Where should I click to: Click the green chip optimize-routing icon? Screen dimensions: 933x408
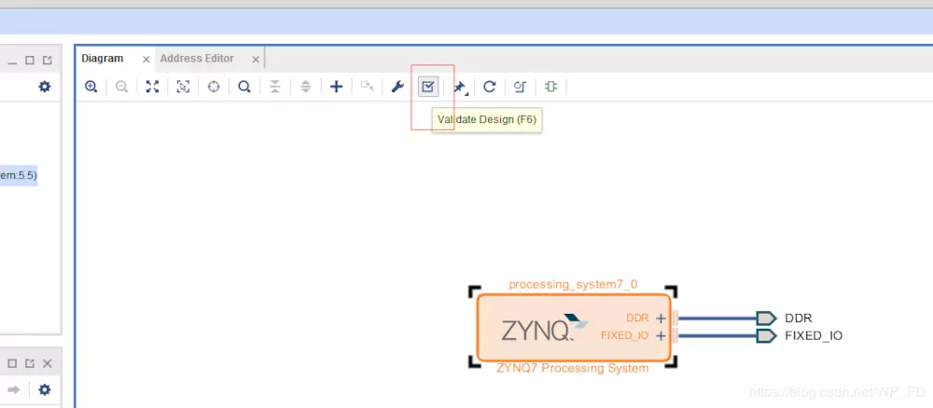(x=551, y=87)
